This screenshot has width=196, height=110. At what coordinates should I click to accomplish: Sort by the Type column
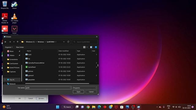tap(78, 51)
